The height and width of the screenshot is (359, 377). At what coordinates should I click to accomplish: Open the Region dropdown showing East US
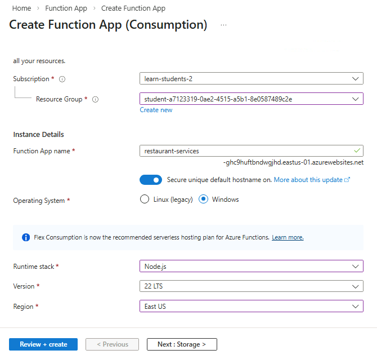point(251,307)
